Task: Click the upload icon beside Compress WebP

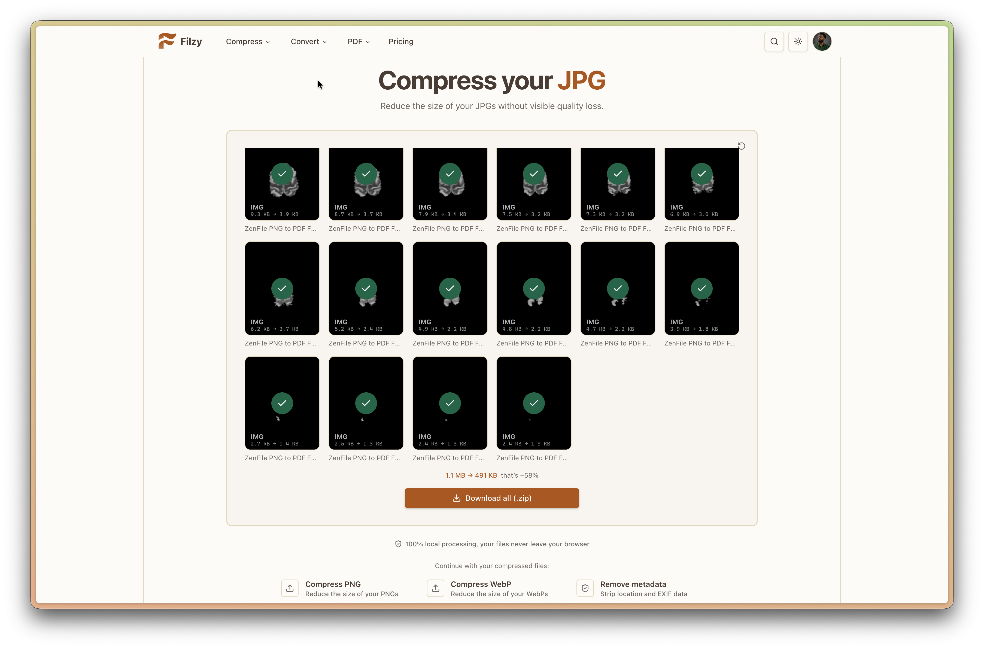Action: tap(435, 588)
